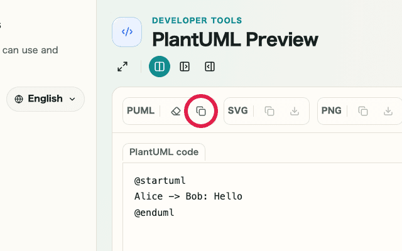The width and height of the screenshot is (402, 251).
Task: Click the PlantUML Preview page title
Action: click(x=235, y=40)
